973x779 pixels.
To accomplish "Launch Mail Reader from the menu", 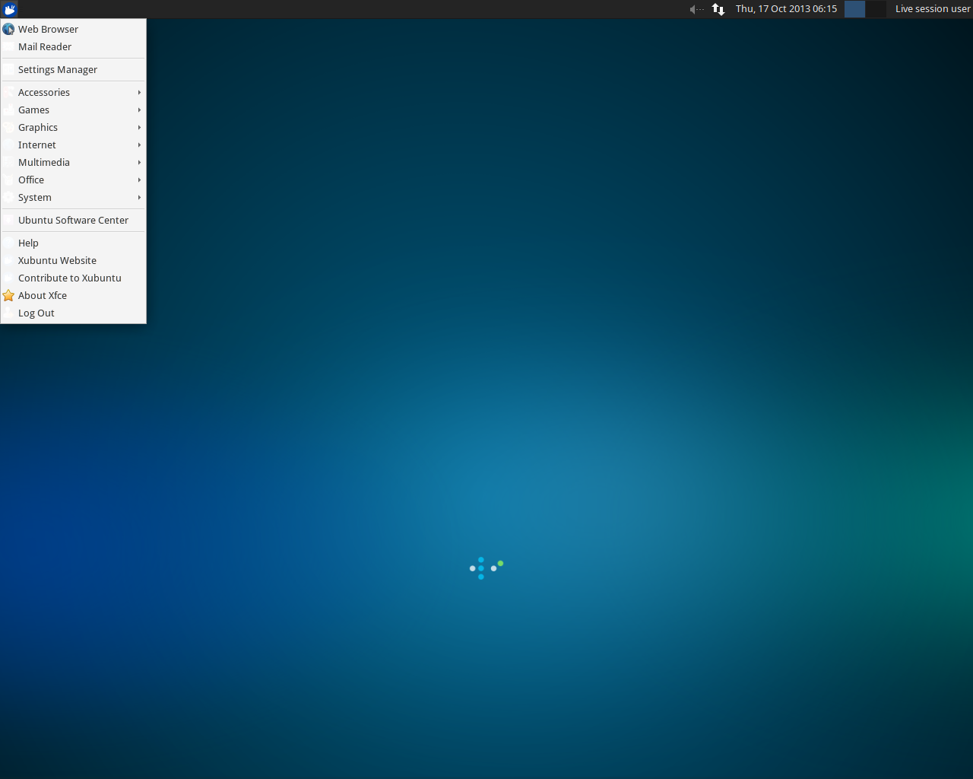I will (x=73, y=46).
